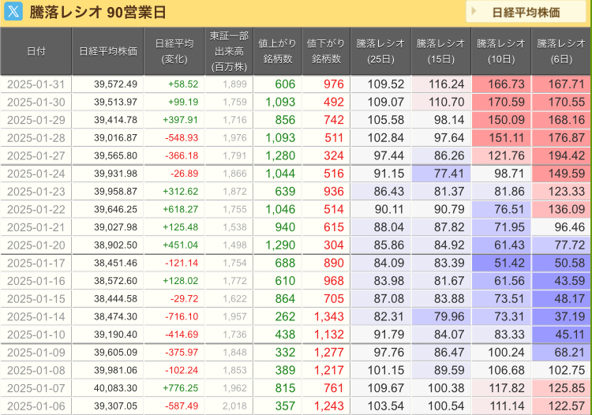This screenshot has width=592, height=415.
Task: Click Nikkei value 38,451.46
Action: click(115, 263)
